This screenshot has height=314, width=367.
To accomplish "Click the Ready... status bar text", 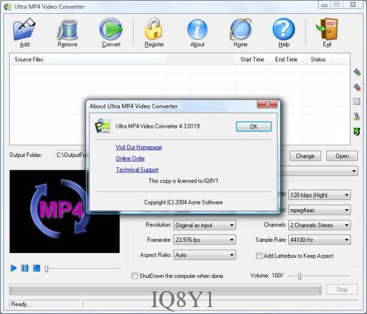I will pyautogui.click(x=21, y=304).
